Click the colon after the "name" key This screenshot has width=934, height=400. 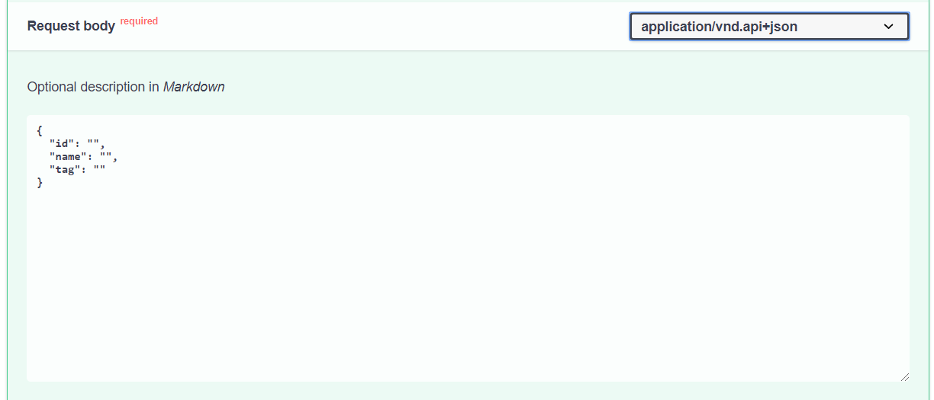tap(89, 157)
